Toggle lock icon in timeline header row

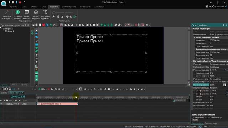pyautogui.click(x=4, y=100)
